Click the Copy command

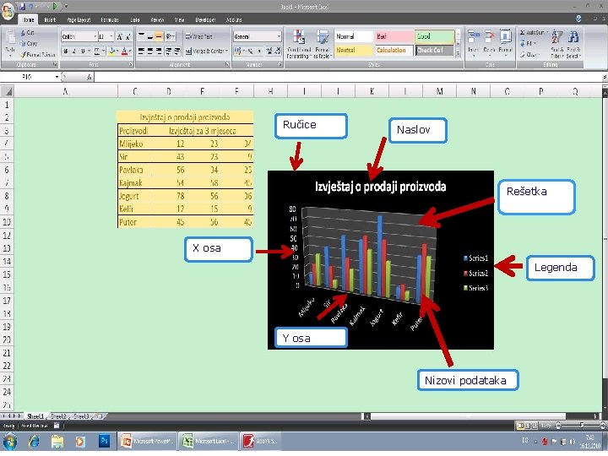pyautogui.click(x=29, y=43)
